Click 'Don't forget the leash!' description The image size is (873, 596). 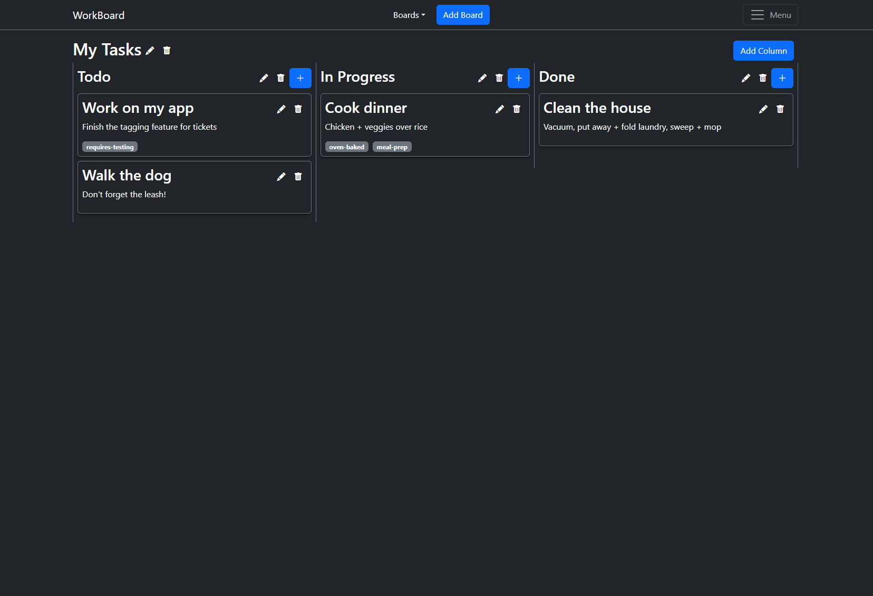[x=124, y=195]
